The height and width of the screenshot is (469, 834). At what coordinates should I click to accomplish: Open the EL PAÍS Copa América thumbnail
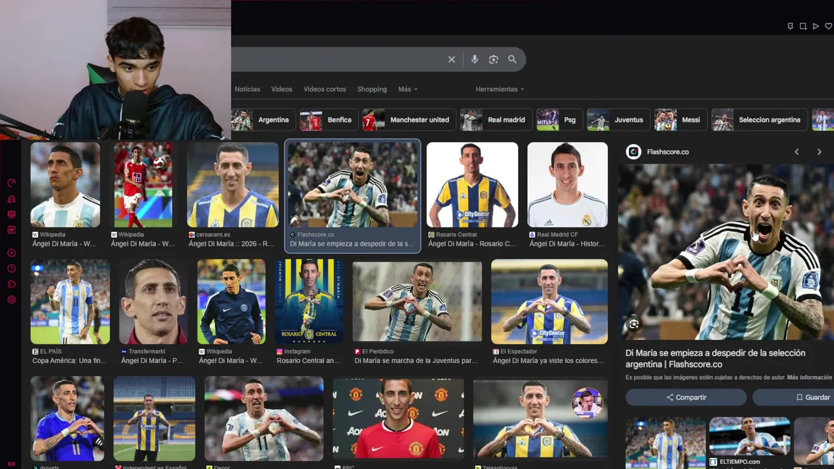click(x=70, y=302)
